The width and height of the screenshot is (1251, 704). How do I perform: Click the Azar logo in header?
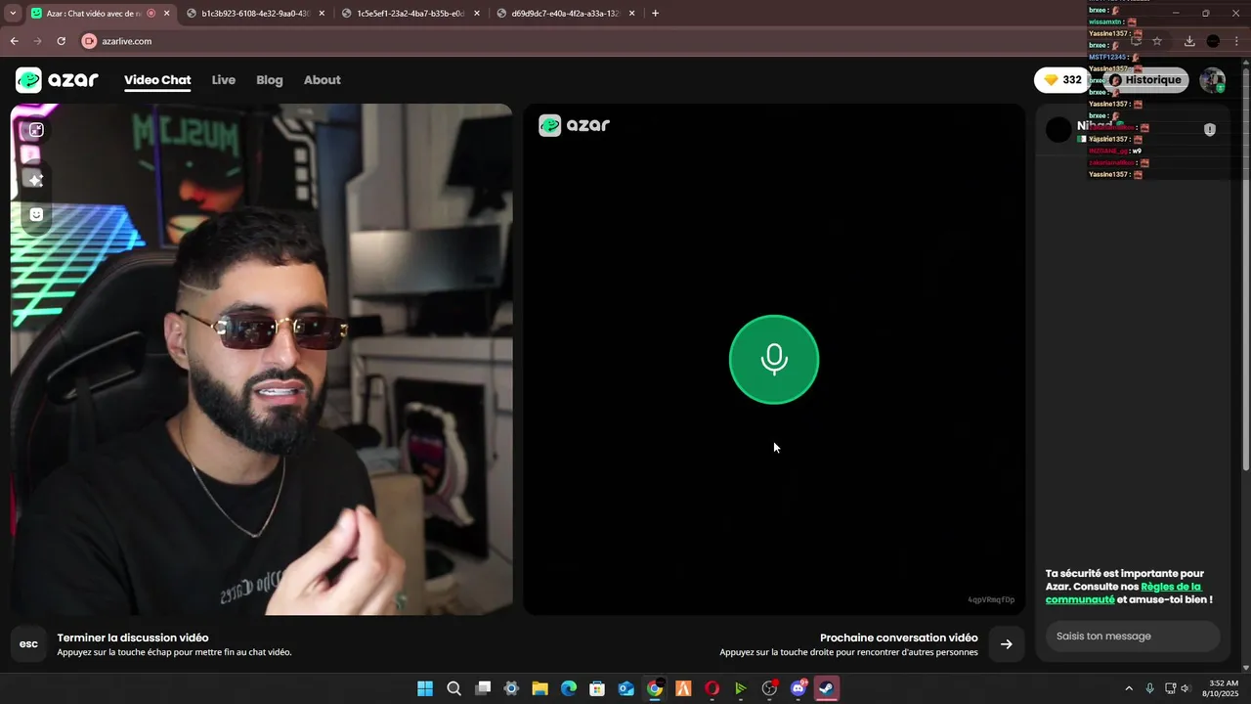click(57, 80)
